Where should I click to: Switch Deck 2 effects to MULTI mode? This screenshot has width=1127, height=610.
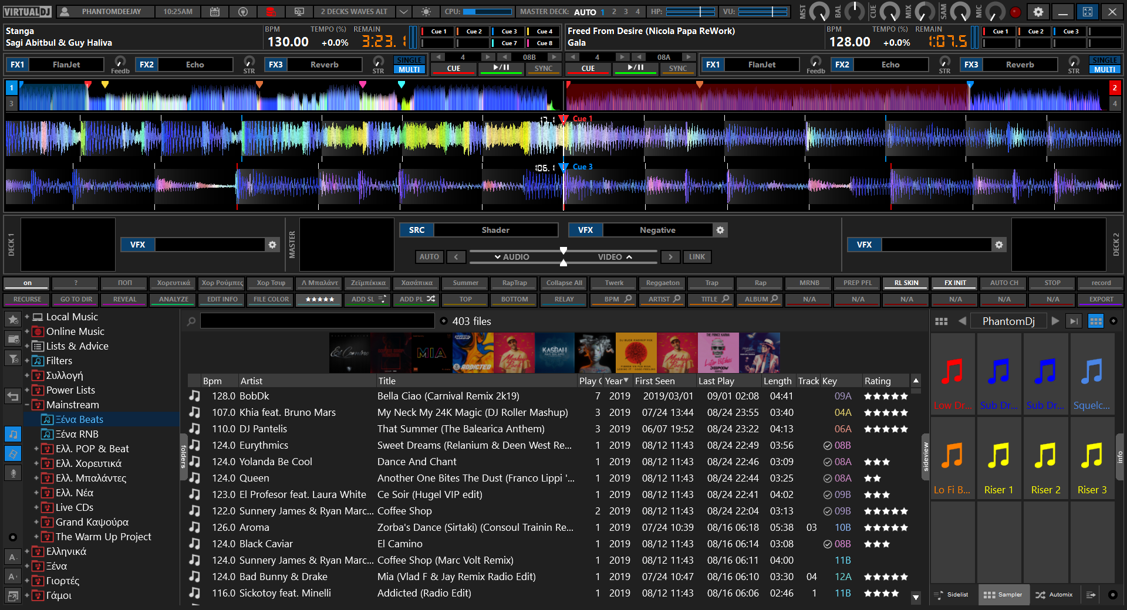click(x=1105, y=69)
